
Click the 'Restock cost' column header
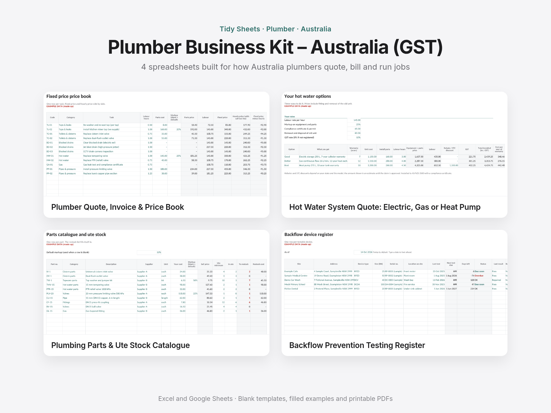258,264
